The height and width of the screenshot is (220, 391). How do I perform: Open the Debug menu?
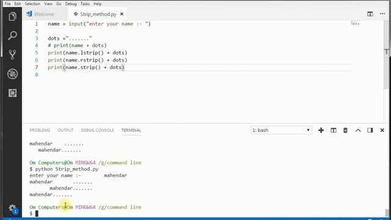point(71,4)
